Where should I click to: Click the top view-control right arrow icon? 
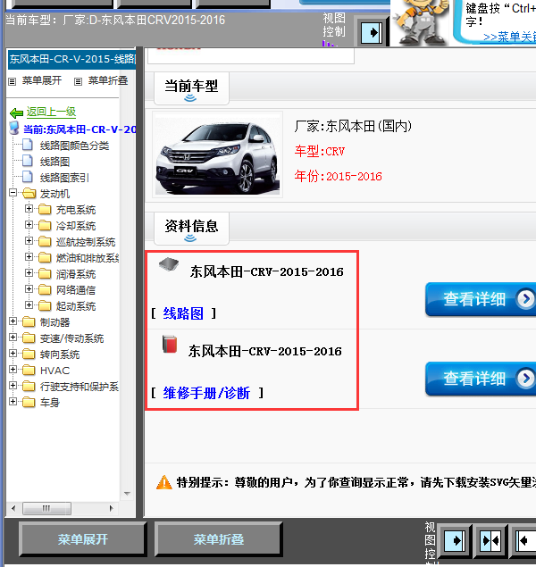click(372, 33)
